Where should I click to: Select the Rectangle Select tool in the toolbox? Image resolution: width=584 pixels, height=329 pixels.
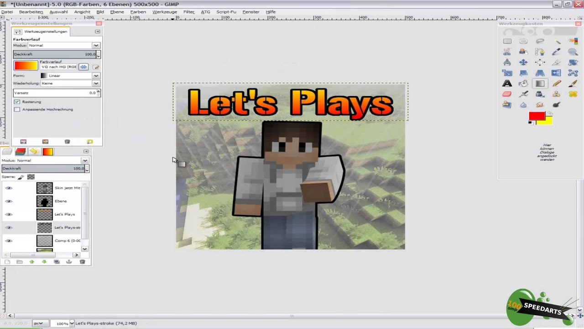tap(507, 41)
